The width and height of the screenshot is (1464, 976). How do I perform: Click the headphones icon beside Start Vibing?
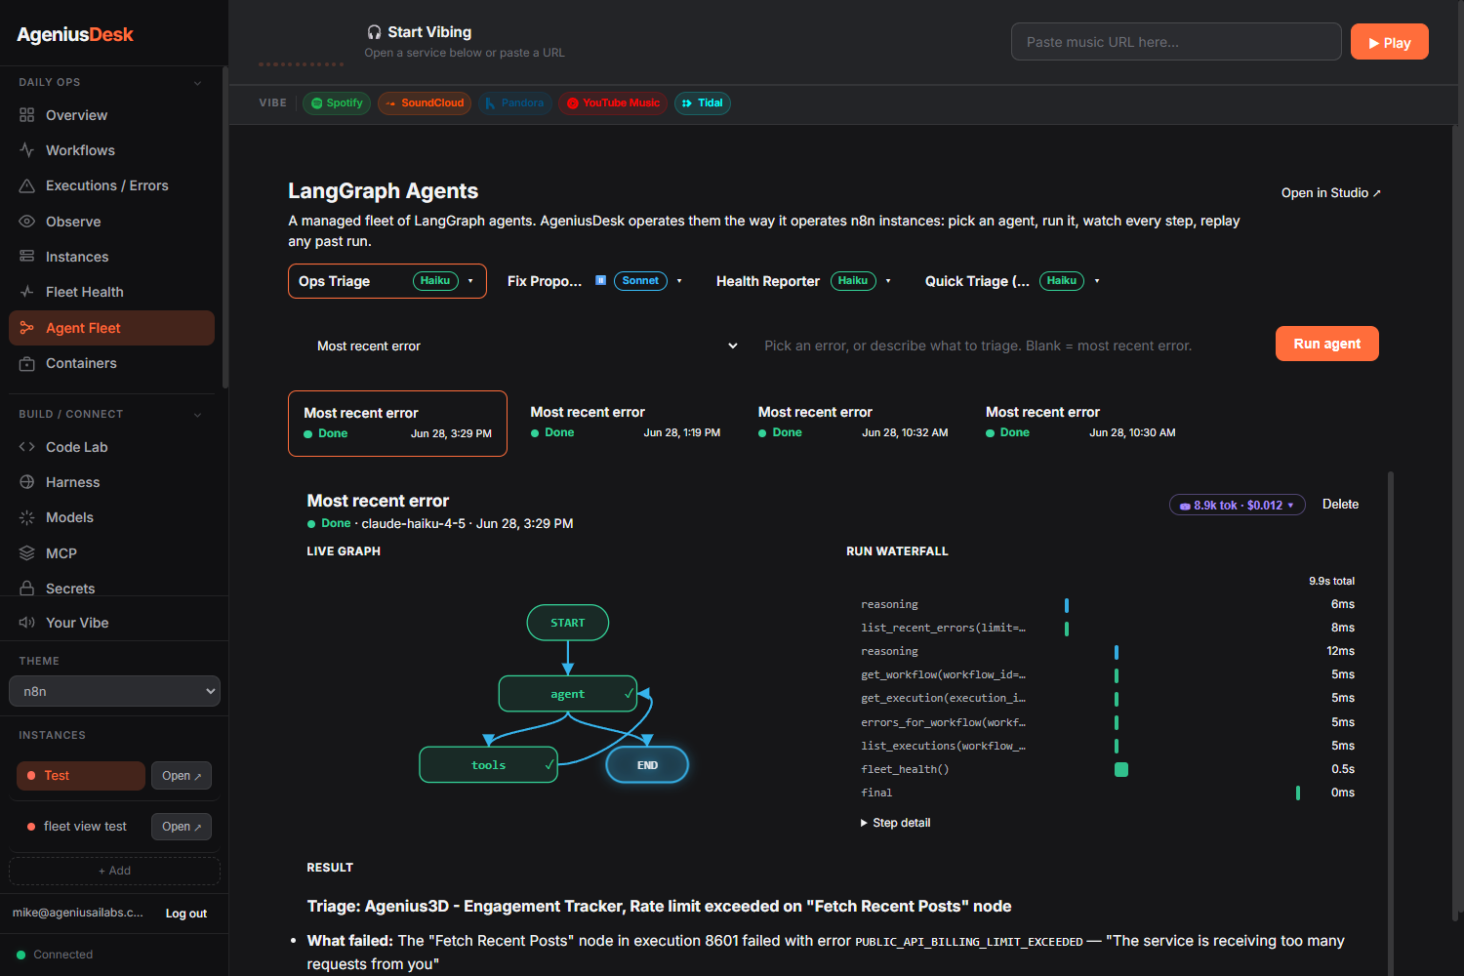[x=375, y=32]
